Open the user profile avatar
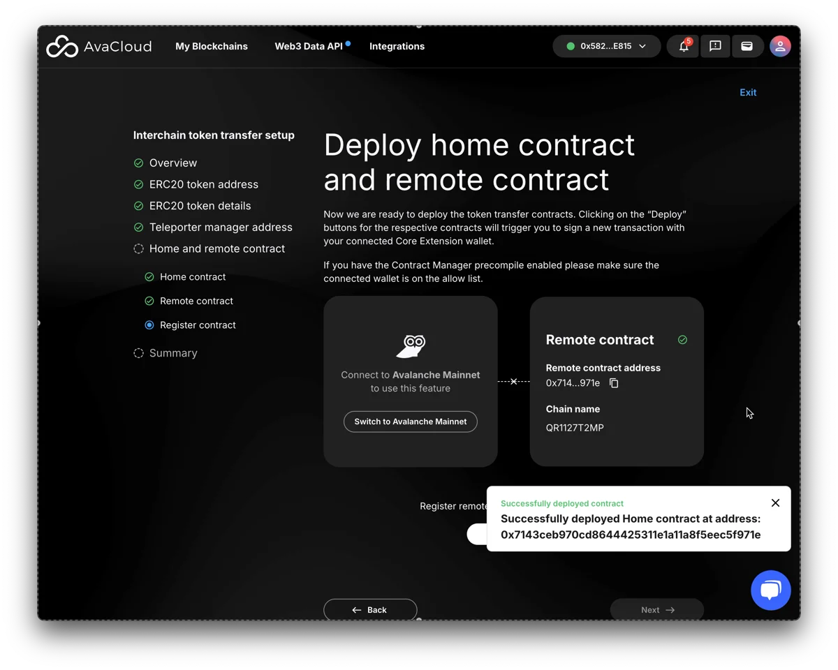This screenshot has height=670, width=838. tap(780, 46)
